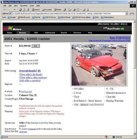This screenshot has height=139, width=137.
Task: Select the Services tab
Action: [77, 33]
